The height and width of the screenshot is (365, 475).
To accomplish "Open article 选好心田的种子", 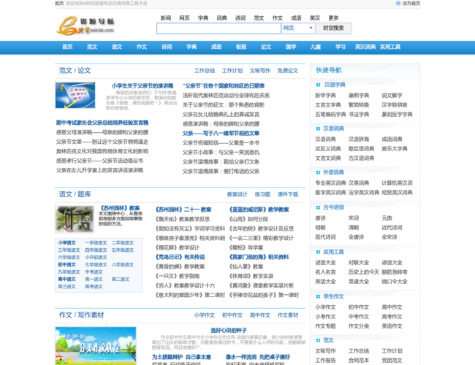I will [229, 330].
